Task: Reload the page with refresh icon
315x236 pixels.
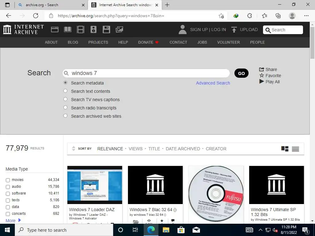Action: [x=36, y=16]
